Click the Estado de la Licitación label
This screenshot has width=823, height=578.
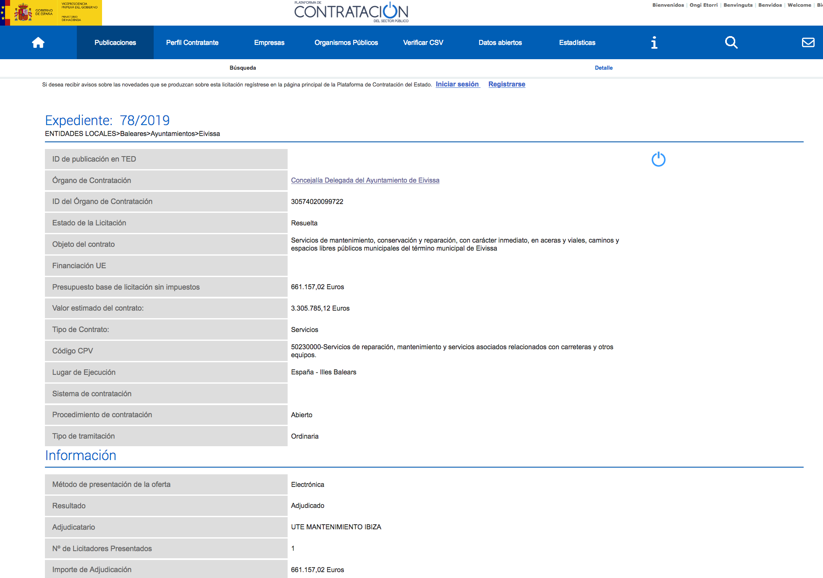pos(89,223)
